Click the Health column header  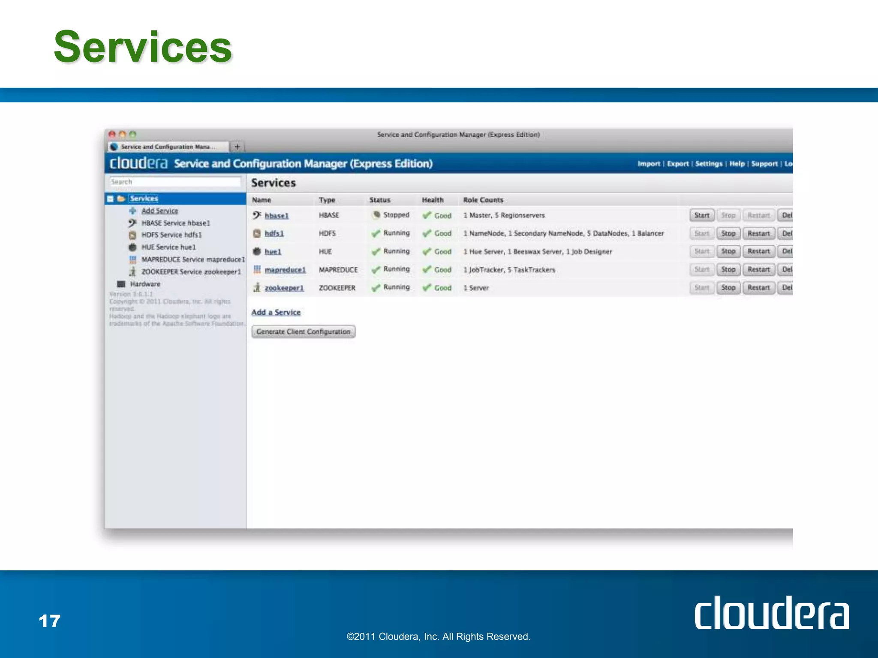(x=433, y=200)
